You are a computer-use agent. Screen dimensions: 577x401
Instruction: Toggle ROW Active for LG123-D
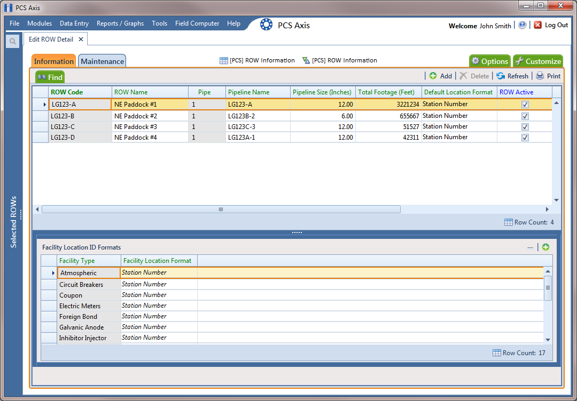(x=525, y=138)
